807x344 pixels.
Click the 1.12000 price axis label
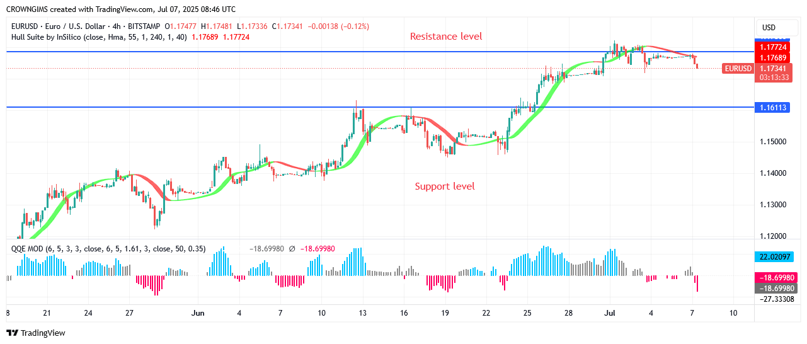772,236
